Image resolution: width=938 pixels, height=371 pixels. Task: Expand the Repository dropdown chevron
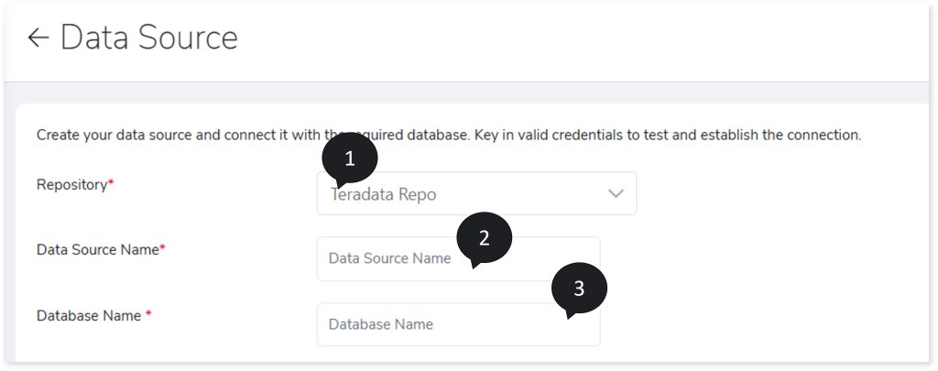point(615,193)
